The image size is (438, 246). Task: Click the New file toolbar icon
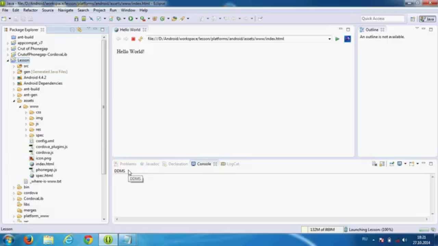(4, 19)
